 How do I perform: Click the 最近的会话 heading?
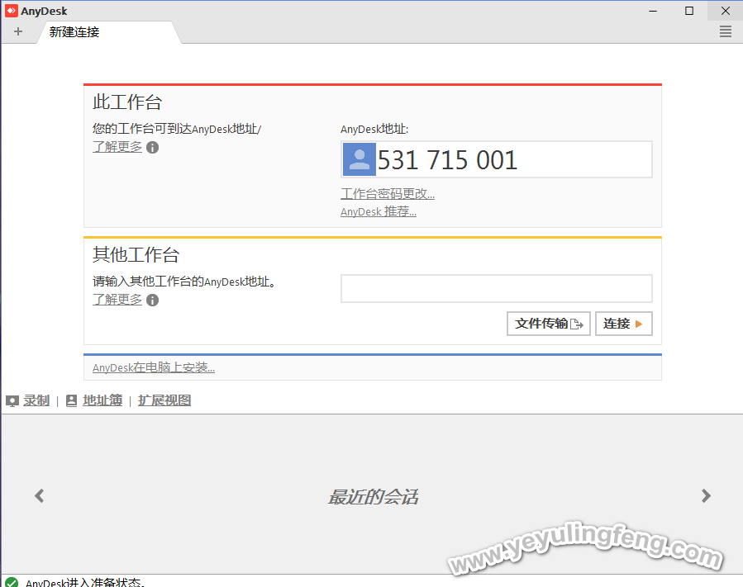click(373, 496)
